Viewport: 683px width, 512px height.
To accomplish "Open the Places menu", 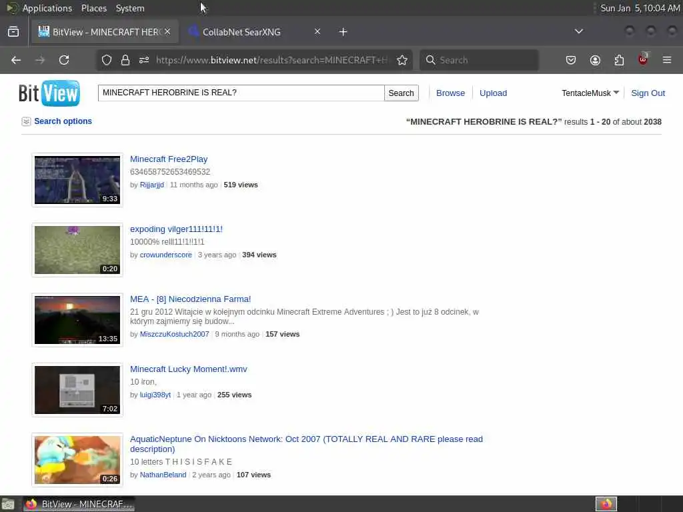I will pyautogui.click(x=93, y=8).
